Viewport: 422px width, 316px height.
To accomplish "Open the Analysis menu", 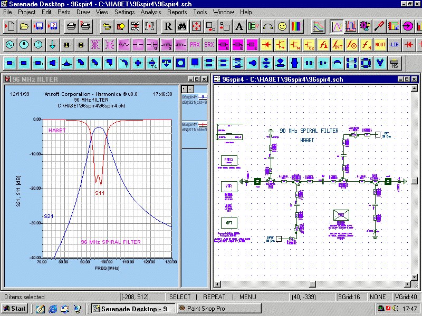I will tap(150, 12).
